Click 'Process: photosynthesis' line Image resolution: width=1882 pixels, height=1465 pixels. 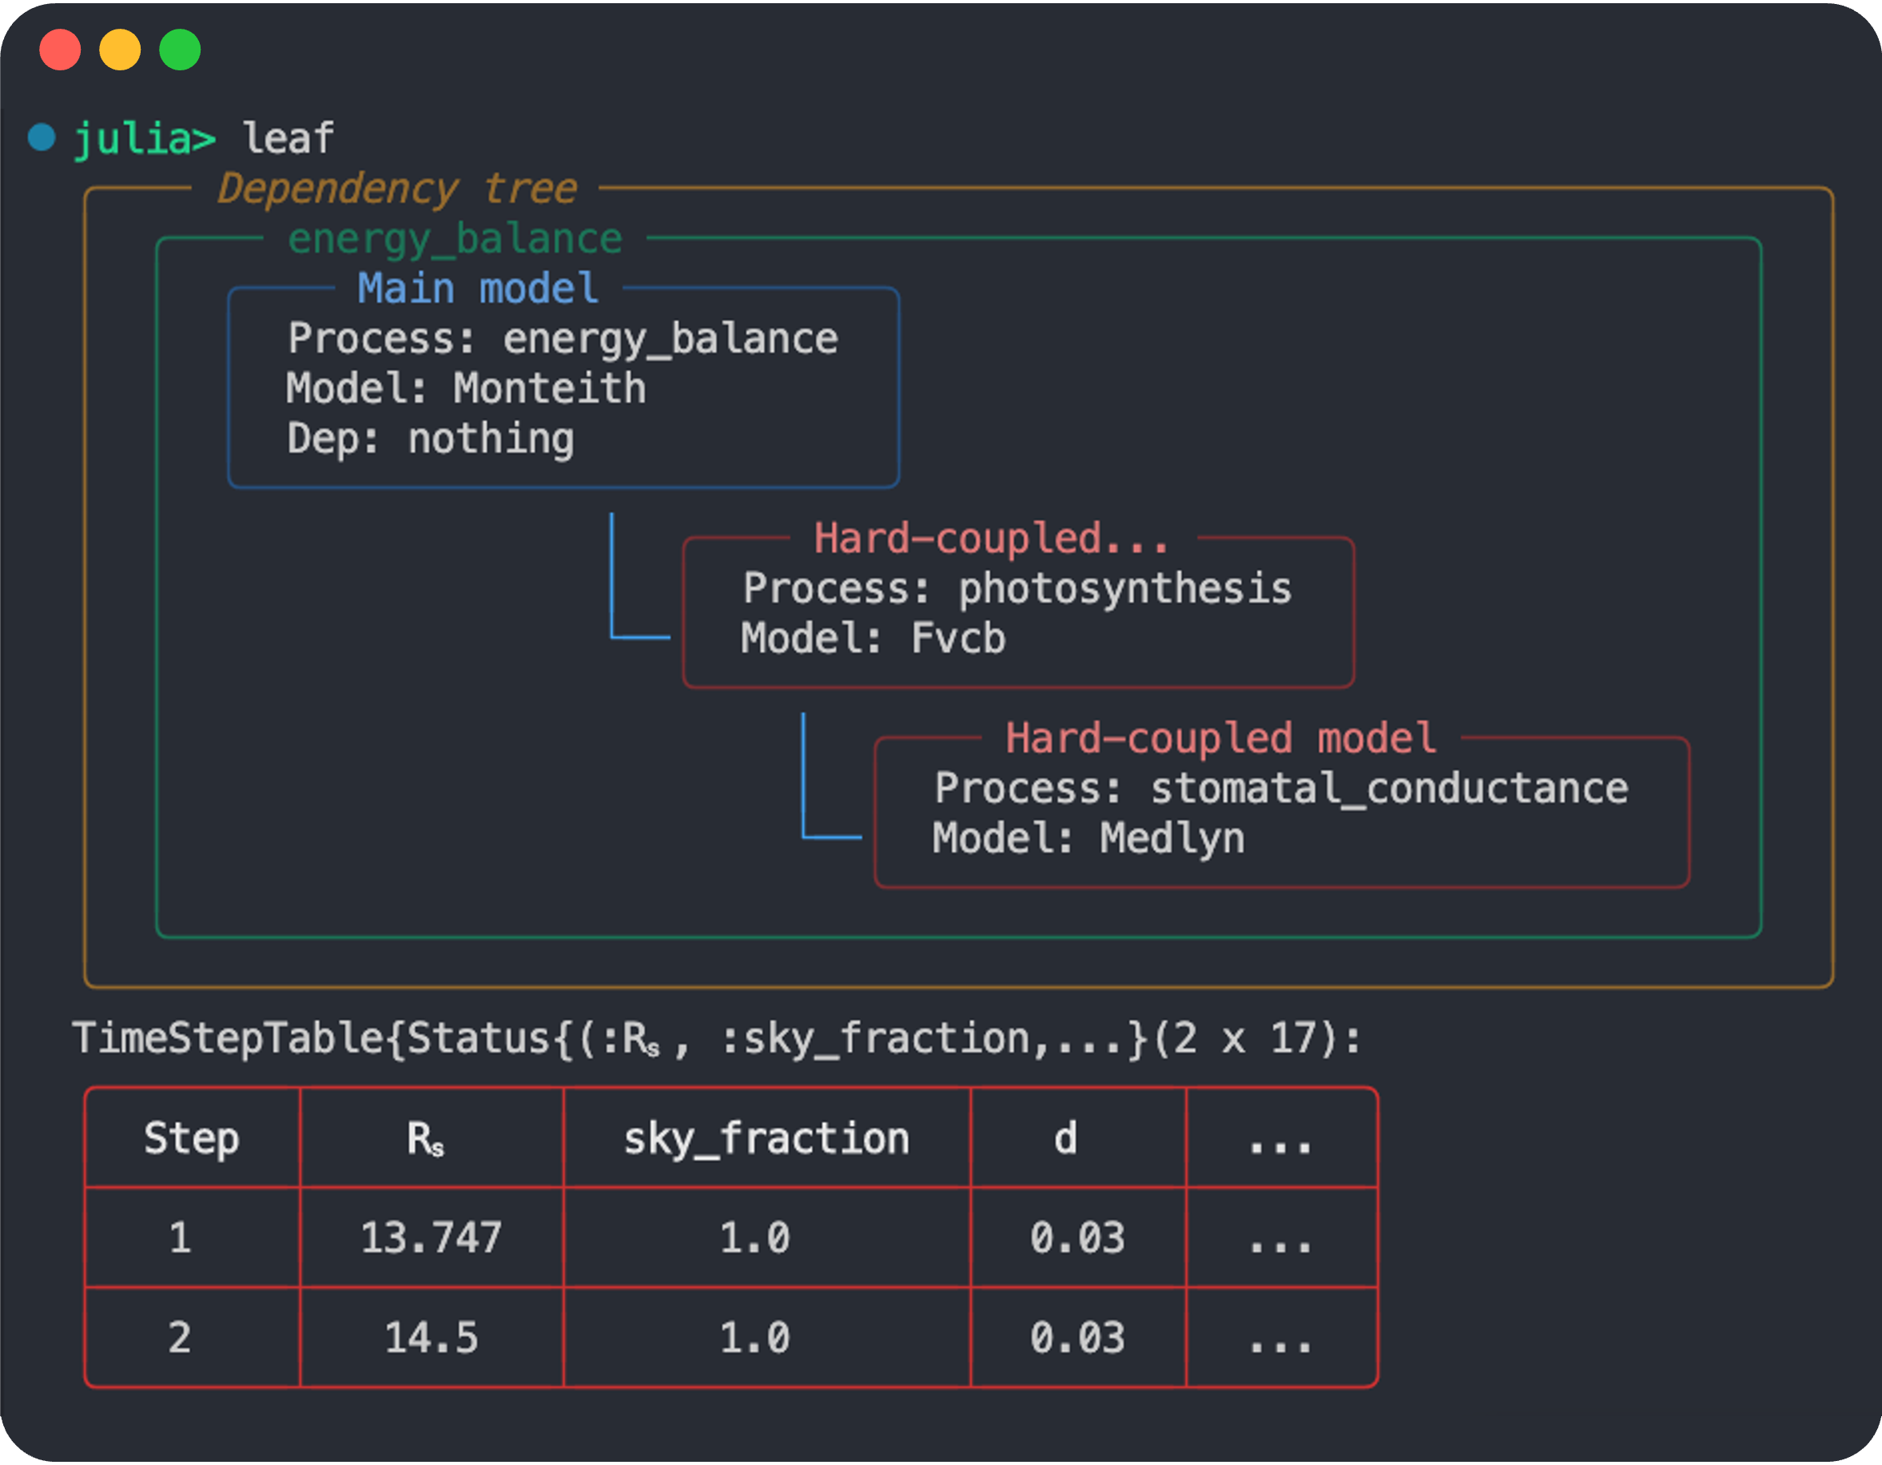point(1017,590)
